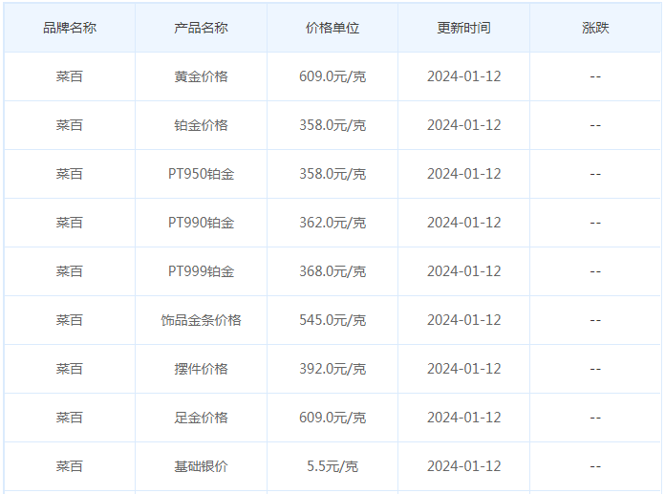Click the 358.0元/克 price in 铂金价格 row
This screenshot has height=494, width=665.
click(332, 125)
